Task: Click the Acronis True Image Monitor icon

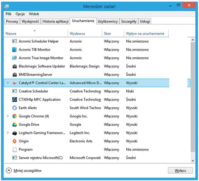Action: [15, 58]
